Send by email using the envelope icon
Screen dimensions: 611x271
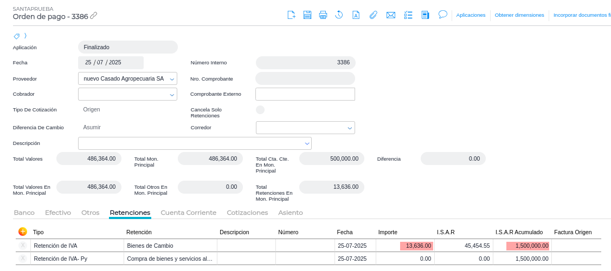tap(391, 15)
